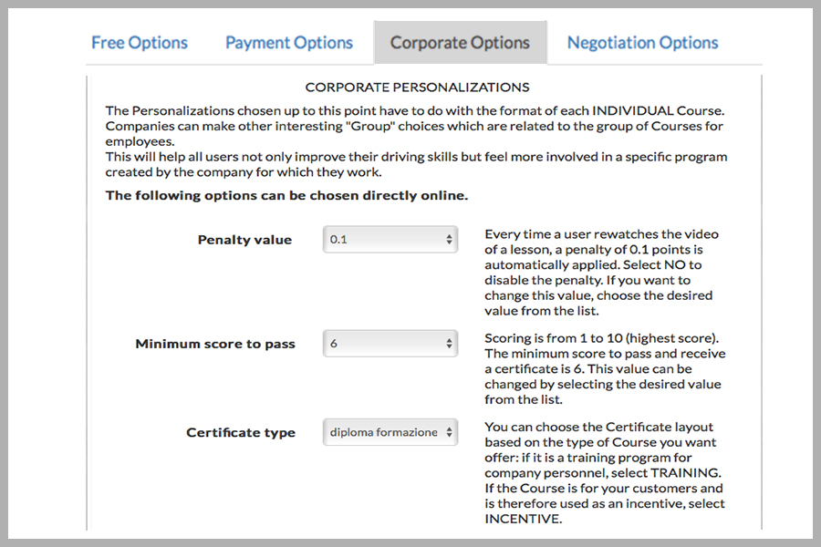821x547 pixels.
Task: Select the Corporate Options tab
Action: click(461, 43)
